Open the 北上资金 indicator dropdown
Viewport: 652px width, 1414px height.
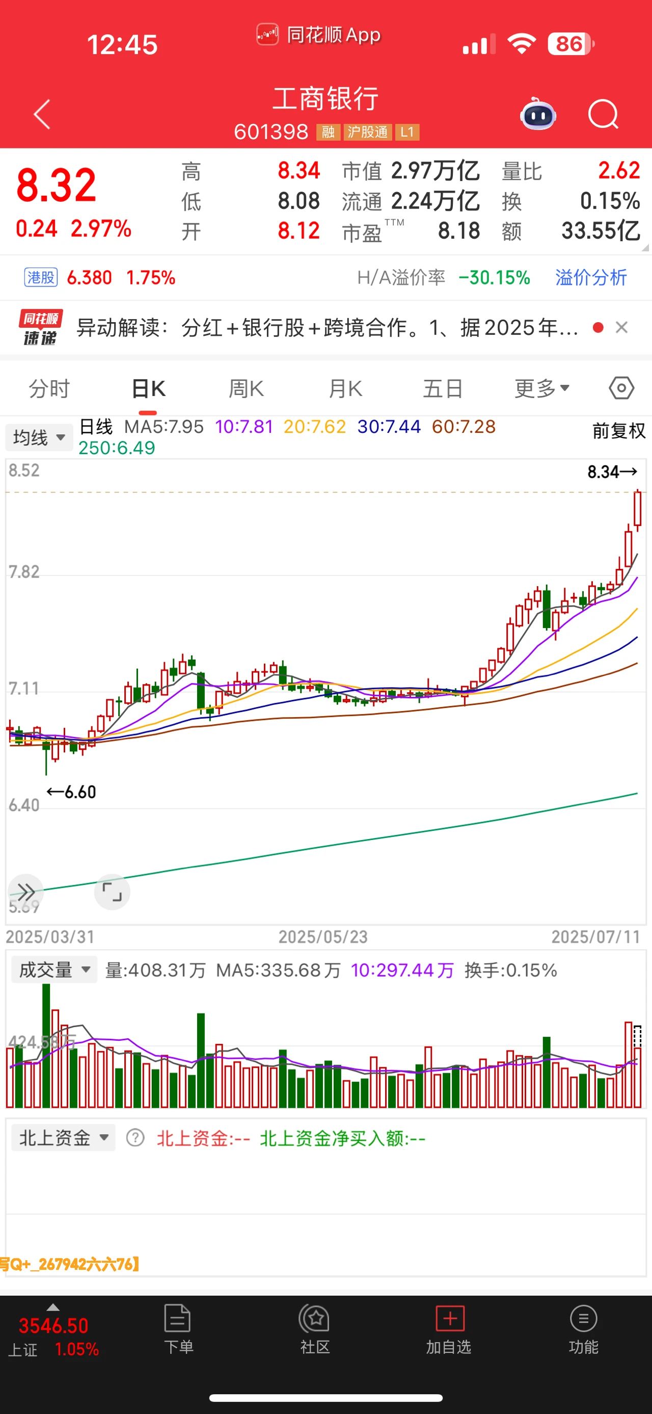[x=63, y=1137]
